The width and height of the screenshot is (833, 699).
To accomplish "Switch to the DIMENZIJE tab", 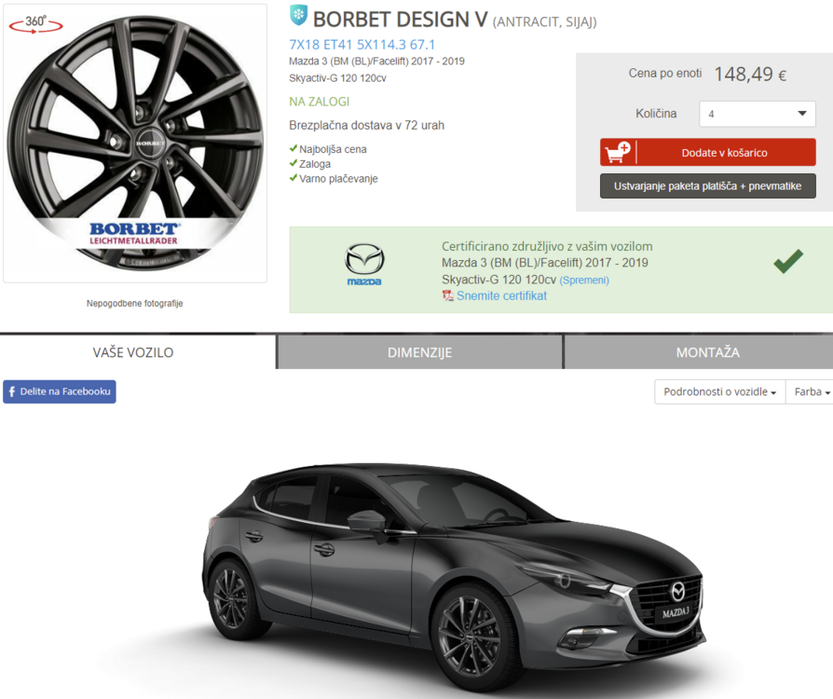I will click(x=419, y=352).
